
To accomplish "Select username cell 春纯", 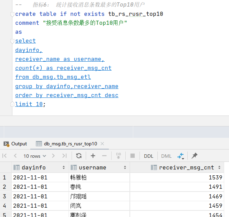I will (x=99, y=187).
